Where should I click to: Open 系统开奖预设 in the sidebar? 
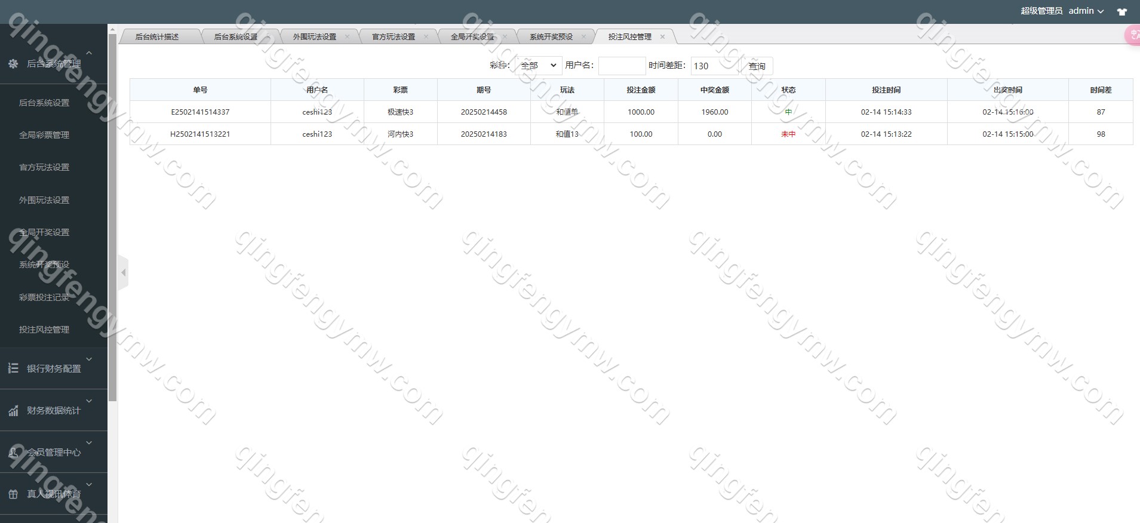coord(44,264)
